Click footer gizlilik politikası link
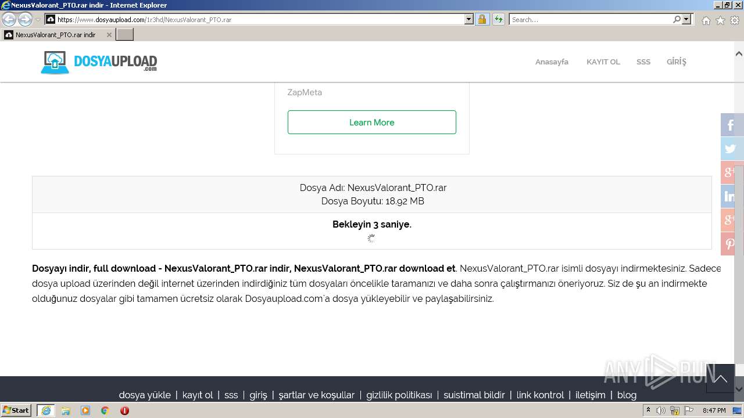 click(x=399, y=395)
